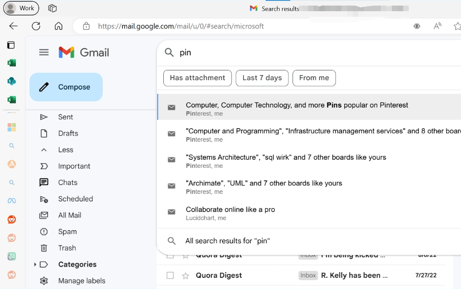Refresh the page with reload icon

click(36, 26)
